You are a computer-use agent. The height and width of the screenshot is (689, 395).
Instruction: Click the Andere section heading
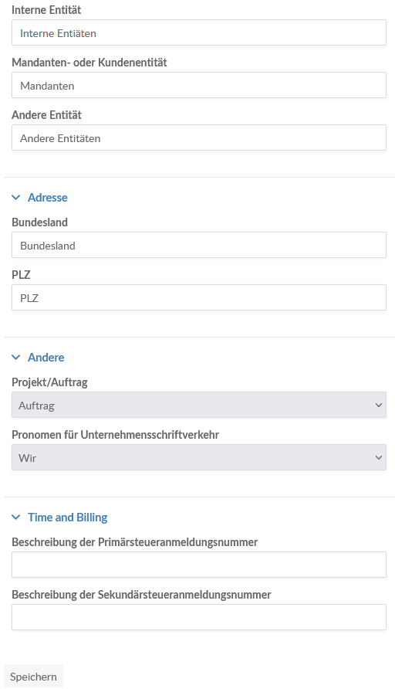coord(46,358)
